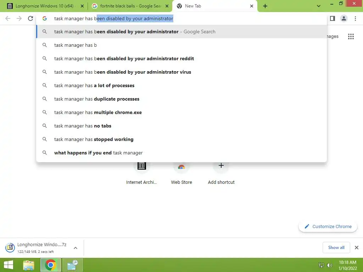
Task: Dismiss the downloads bar
Action: pyautogui.click(x=357, y=248)
